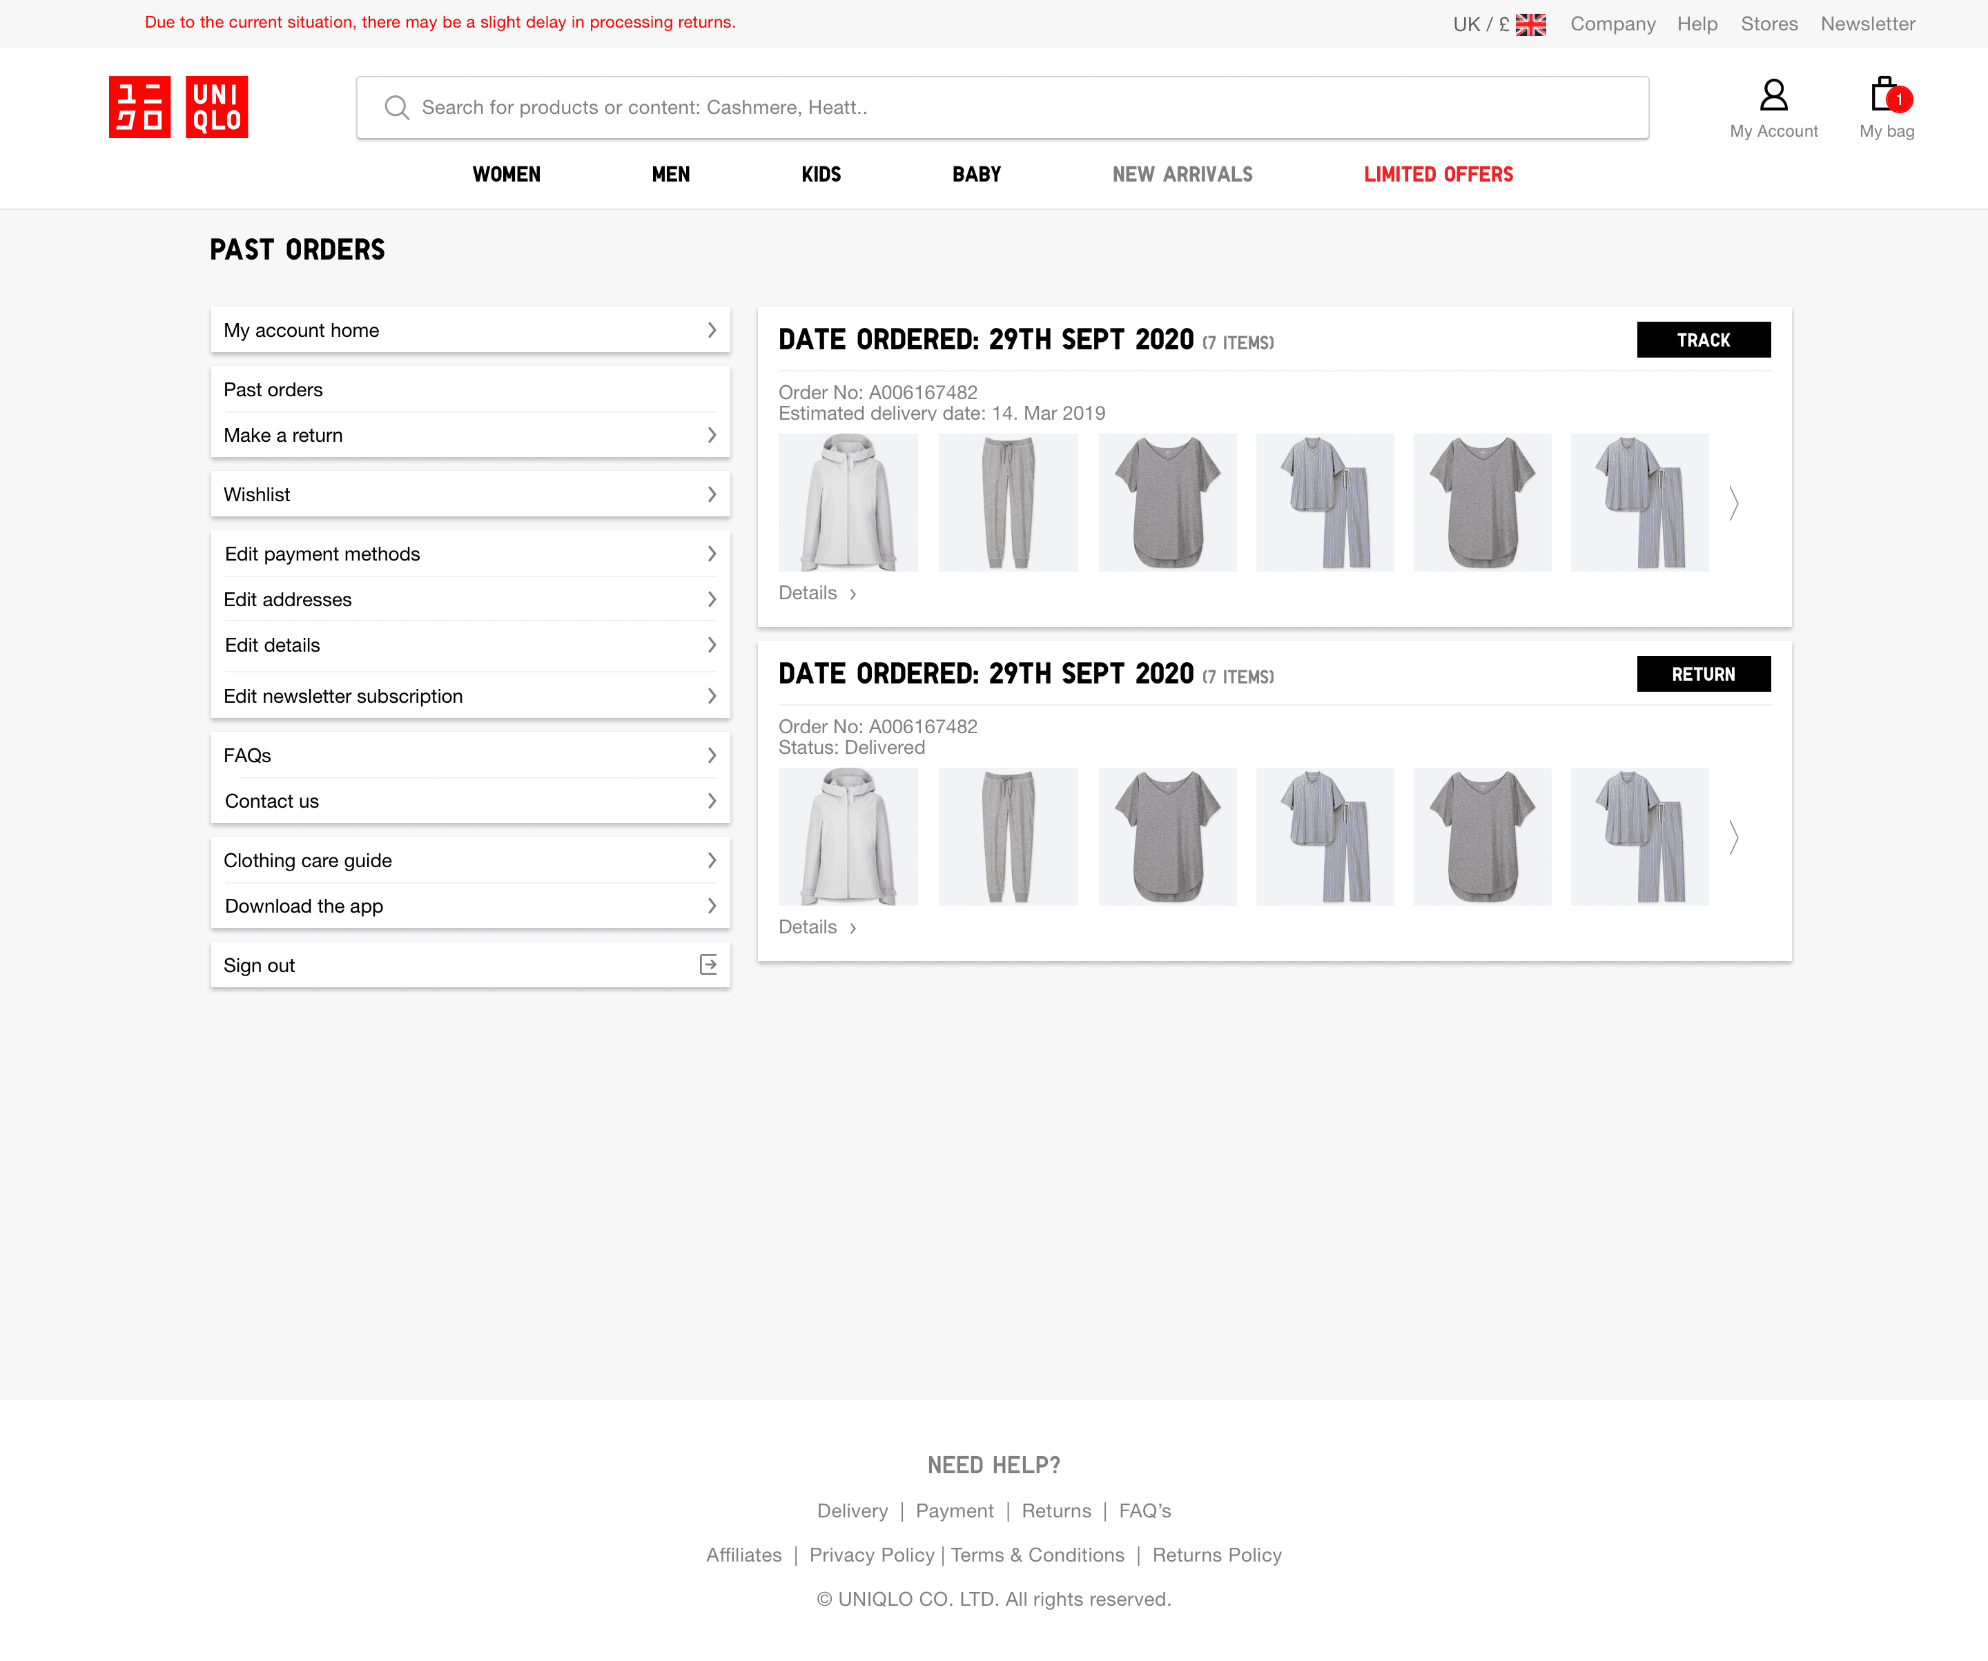Click the Returns Policy footer link
The height and width of the screenshot is (1661, 1988).
1216,1555
